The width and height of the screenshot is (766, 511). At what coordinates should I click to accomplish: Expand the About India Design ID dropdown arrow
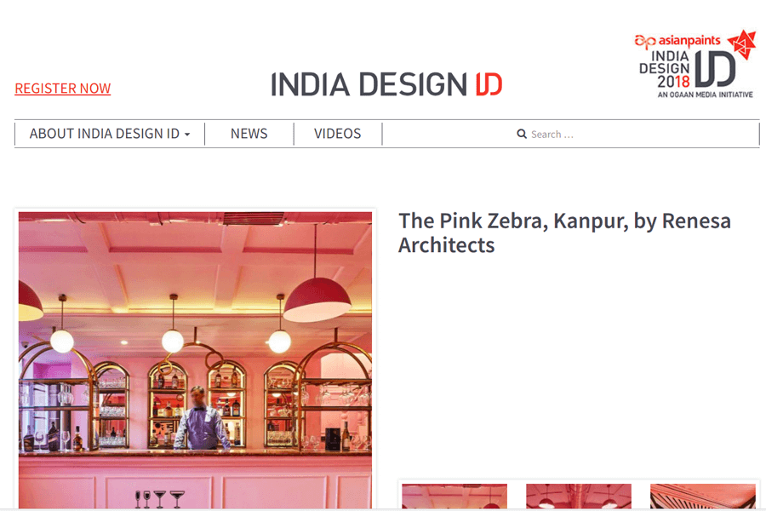point(187,135)
